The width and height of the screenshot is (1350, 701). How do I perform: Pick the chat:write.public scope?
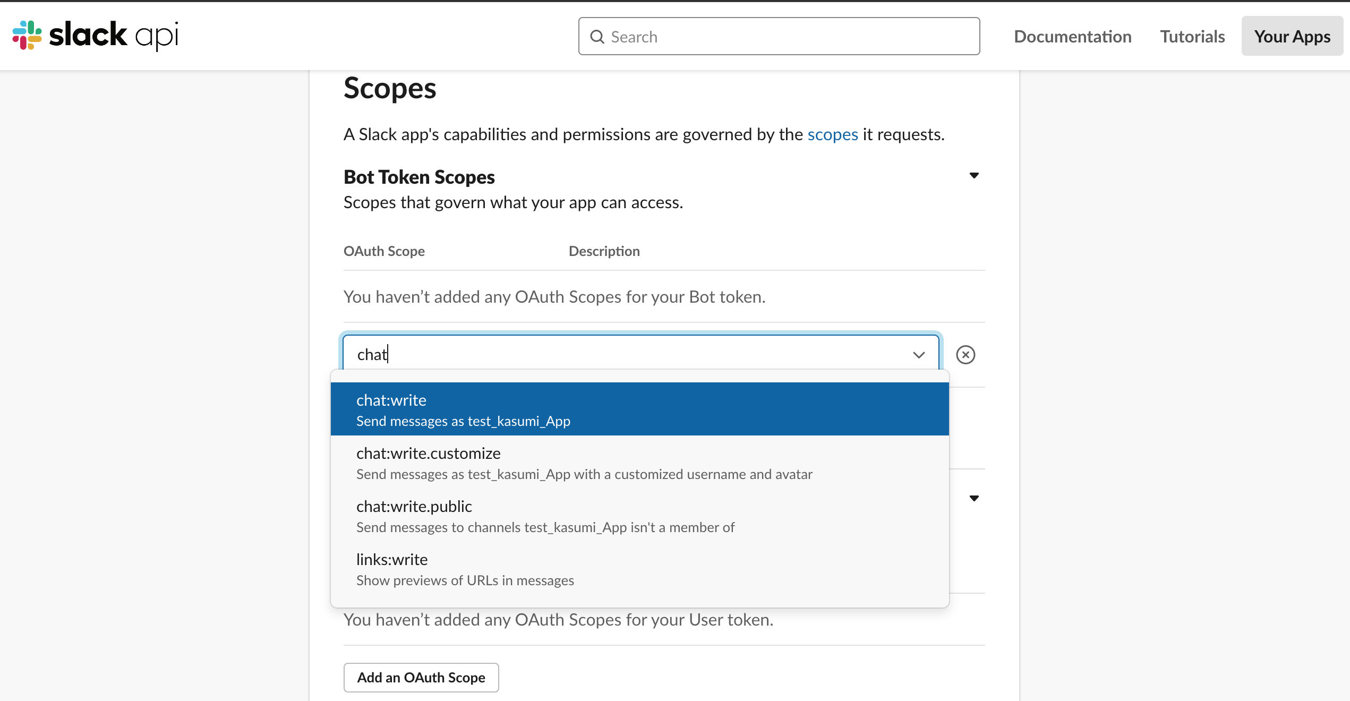pos(639,515)
